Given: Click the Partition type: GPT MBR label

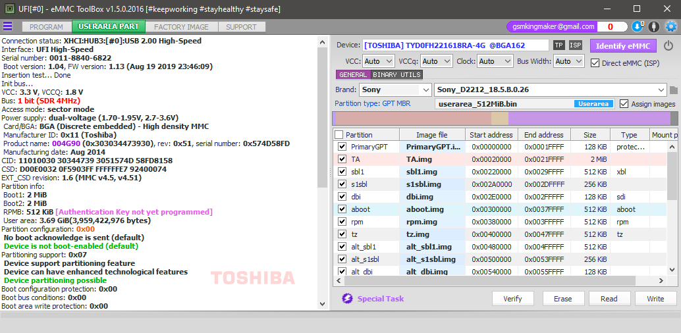Looking at the screenshot, I should click(x=372, y=104).
